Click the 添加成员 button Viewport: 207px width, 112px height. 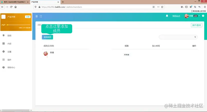coord(47,37)
